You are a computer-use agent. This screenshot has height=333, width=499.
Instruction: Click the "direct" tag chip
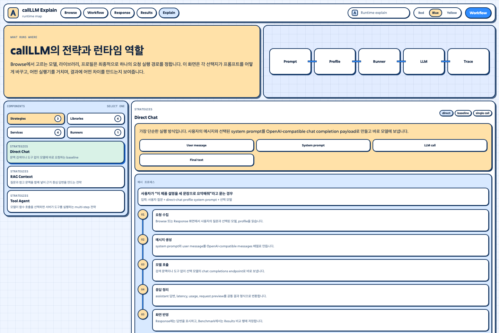[446, 113]
